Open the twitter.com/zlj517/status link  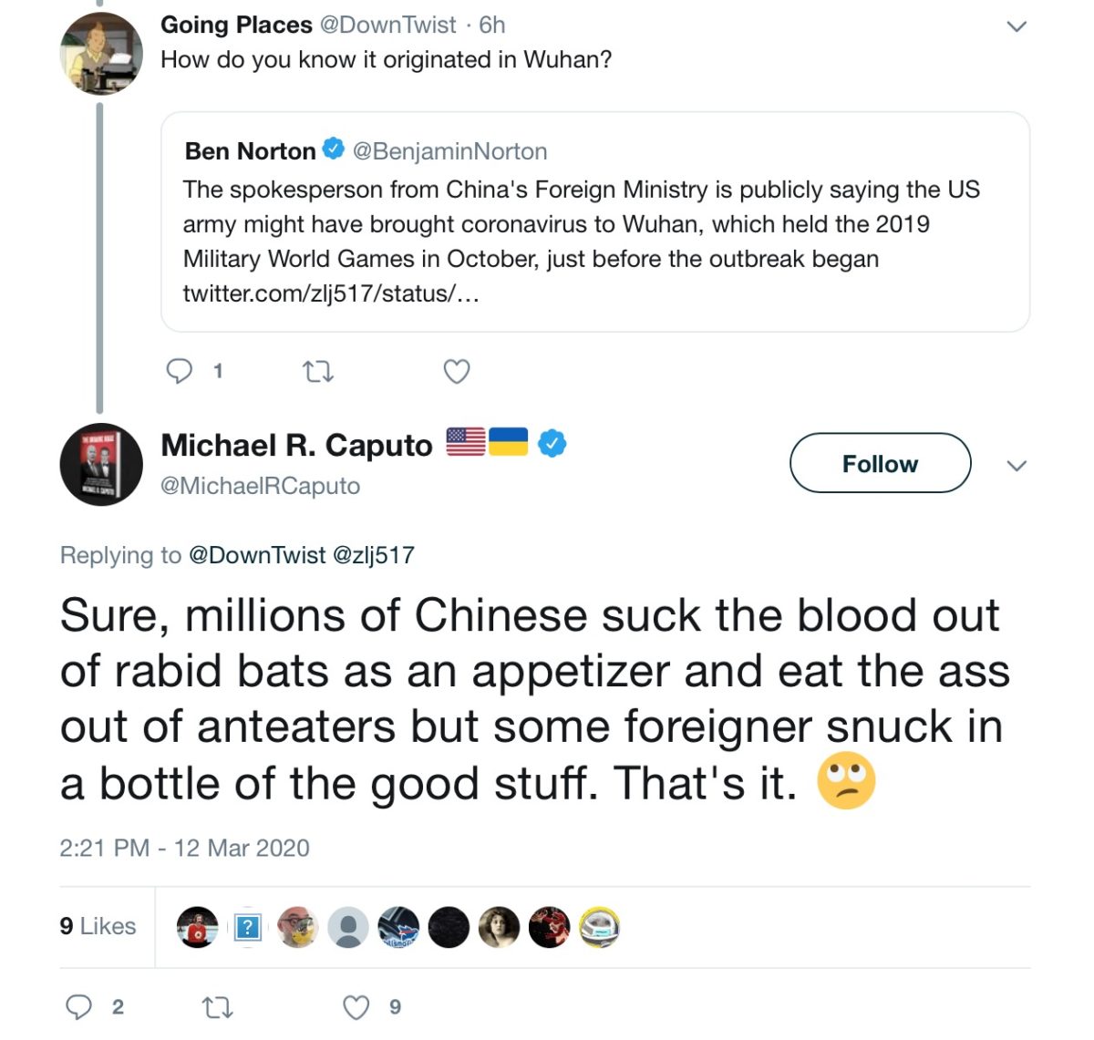pos(330,293)
